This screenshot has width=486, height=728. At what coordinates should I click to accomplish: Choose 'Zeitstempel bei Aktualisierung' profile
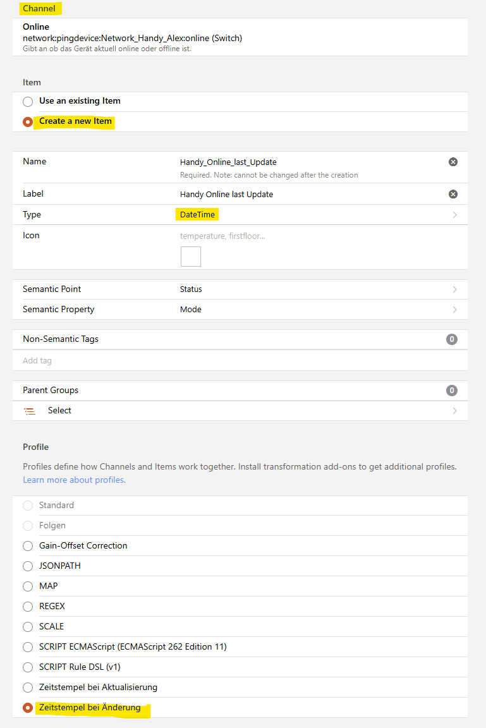[28, 688]
